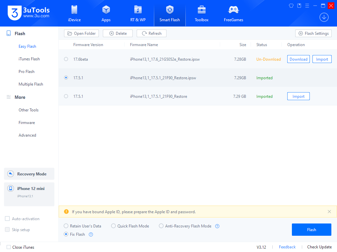Select radio for iPhone13,1_17.5.1_21F90_Restore without extension

66,96
